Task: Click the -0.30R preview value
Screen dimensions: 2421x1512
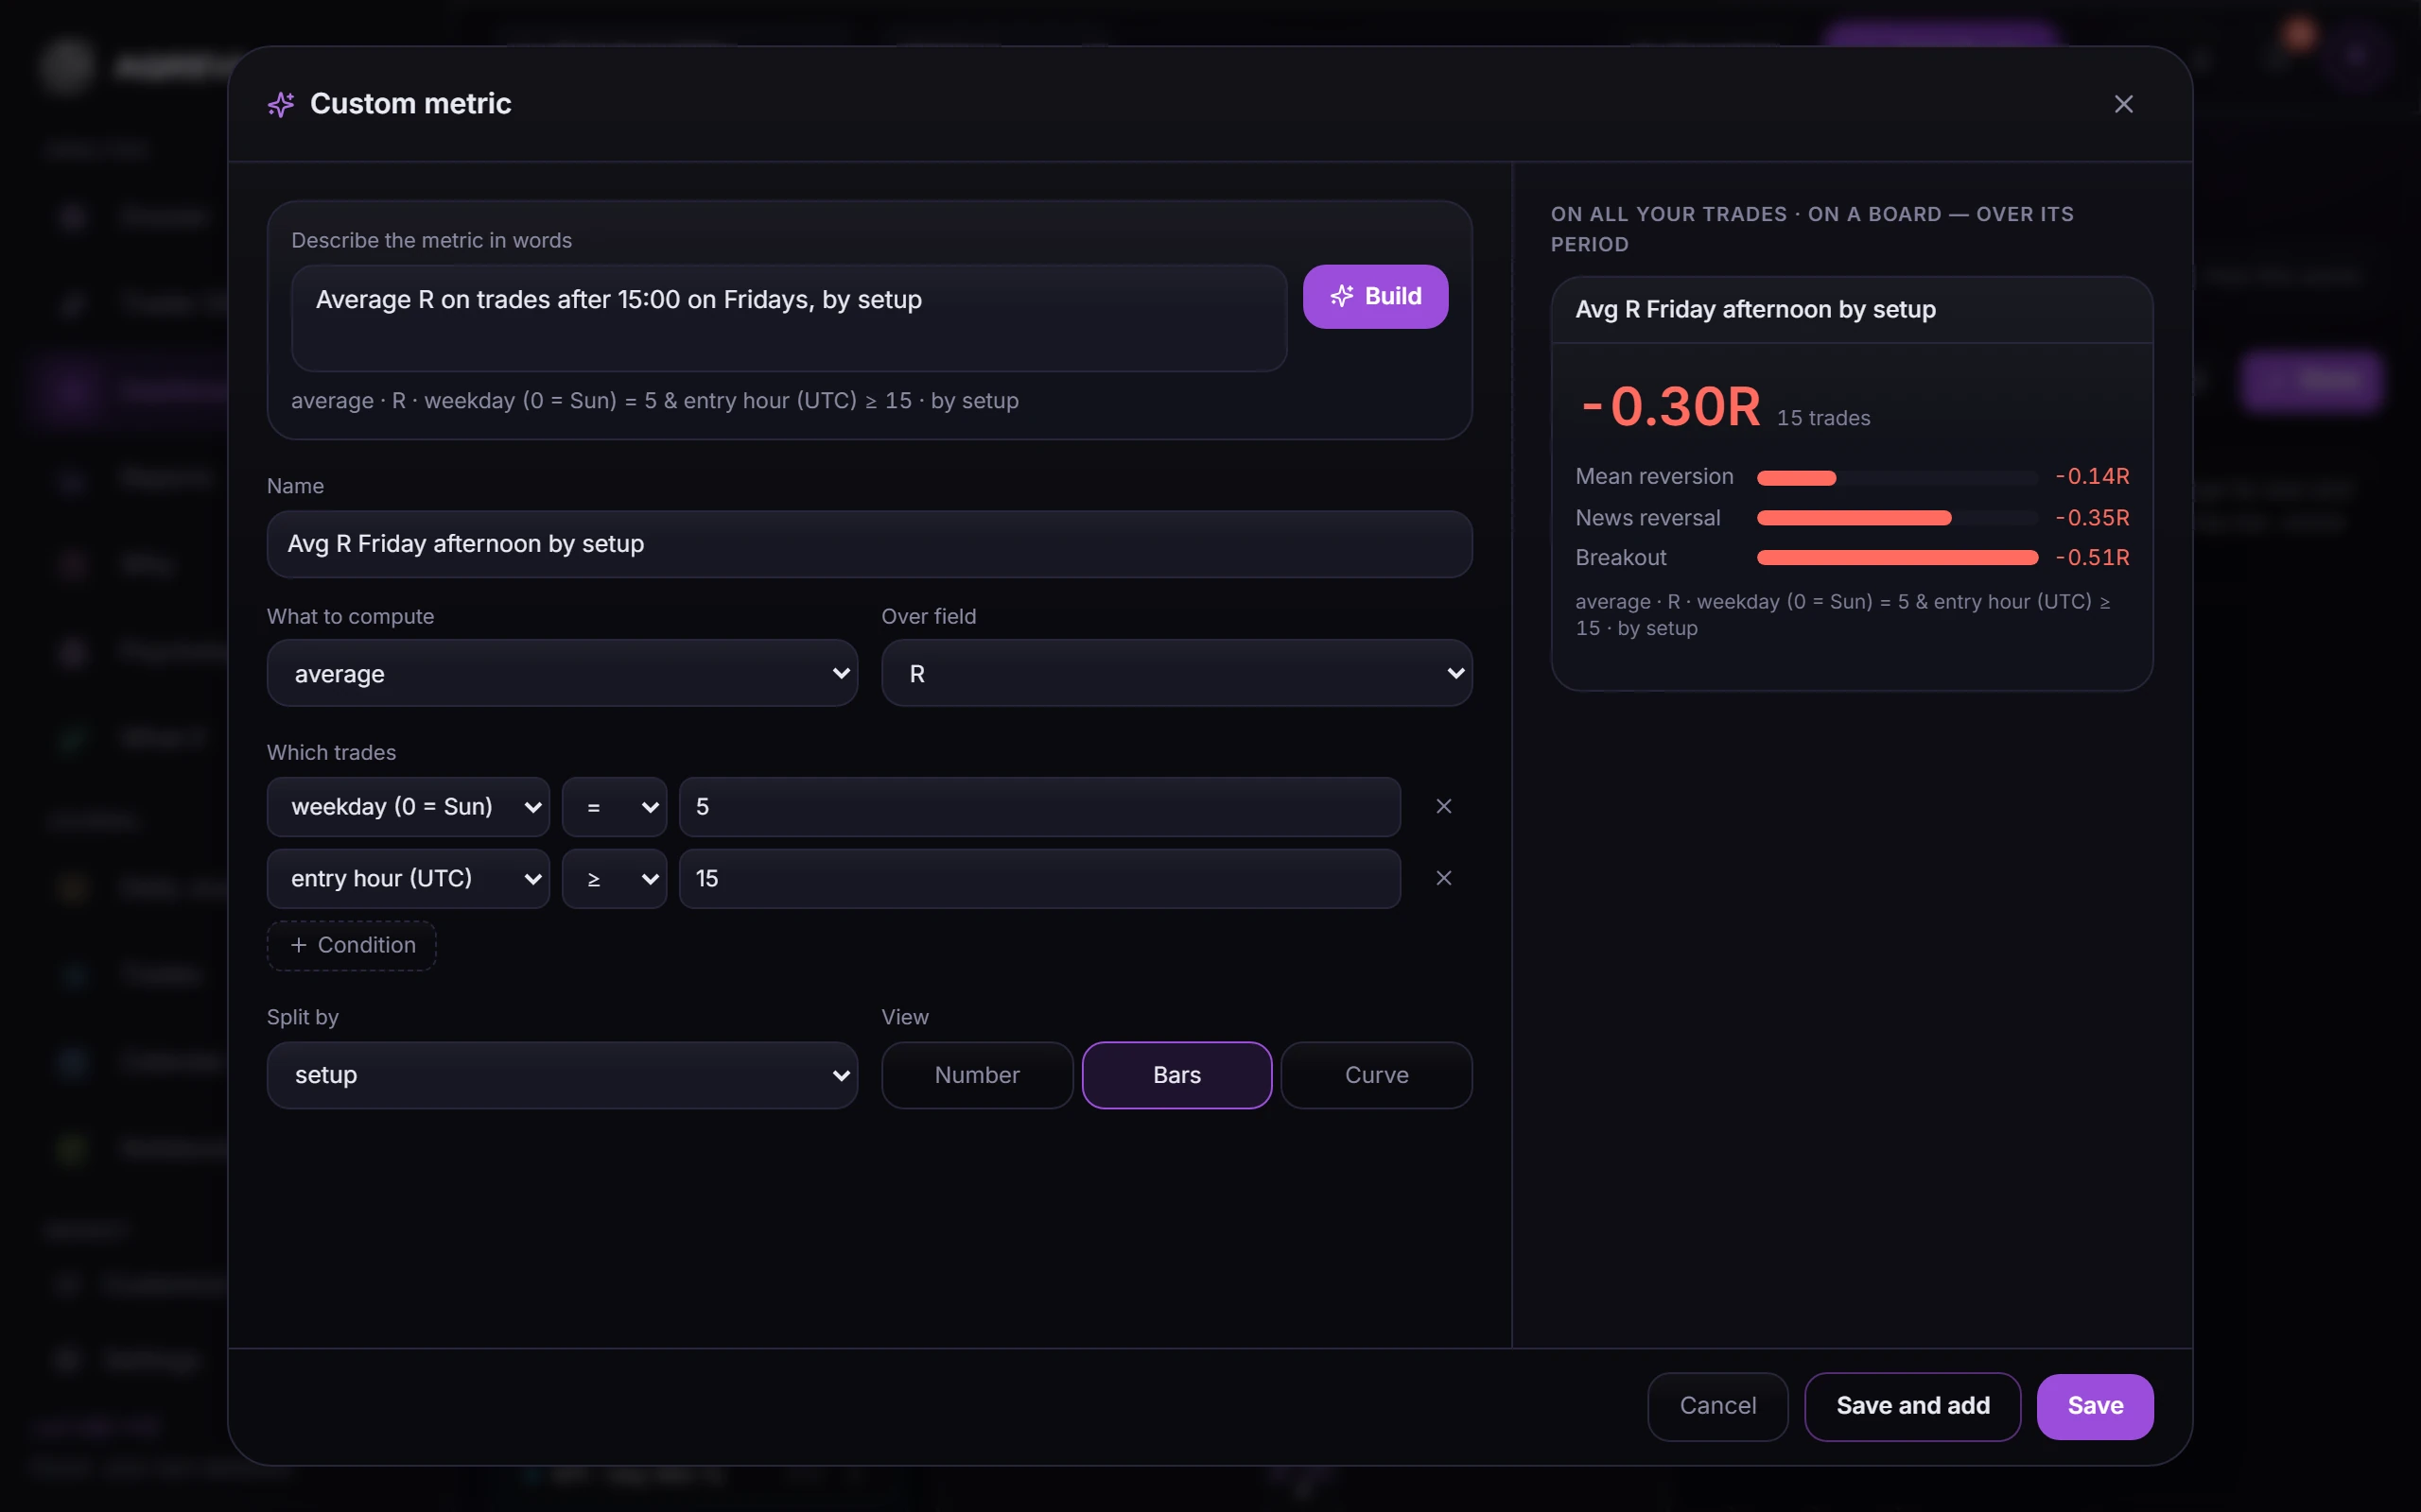Action: click(1670, 407)
